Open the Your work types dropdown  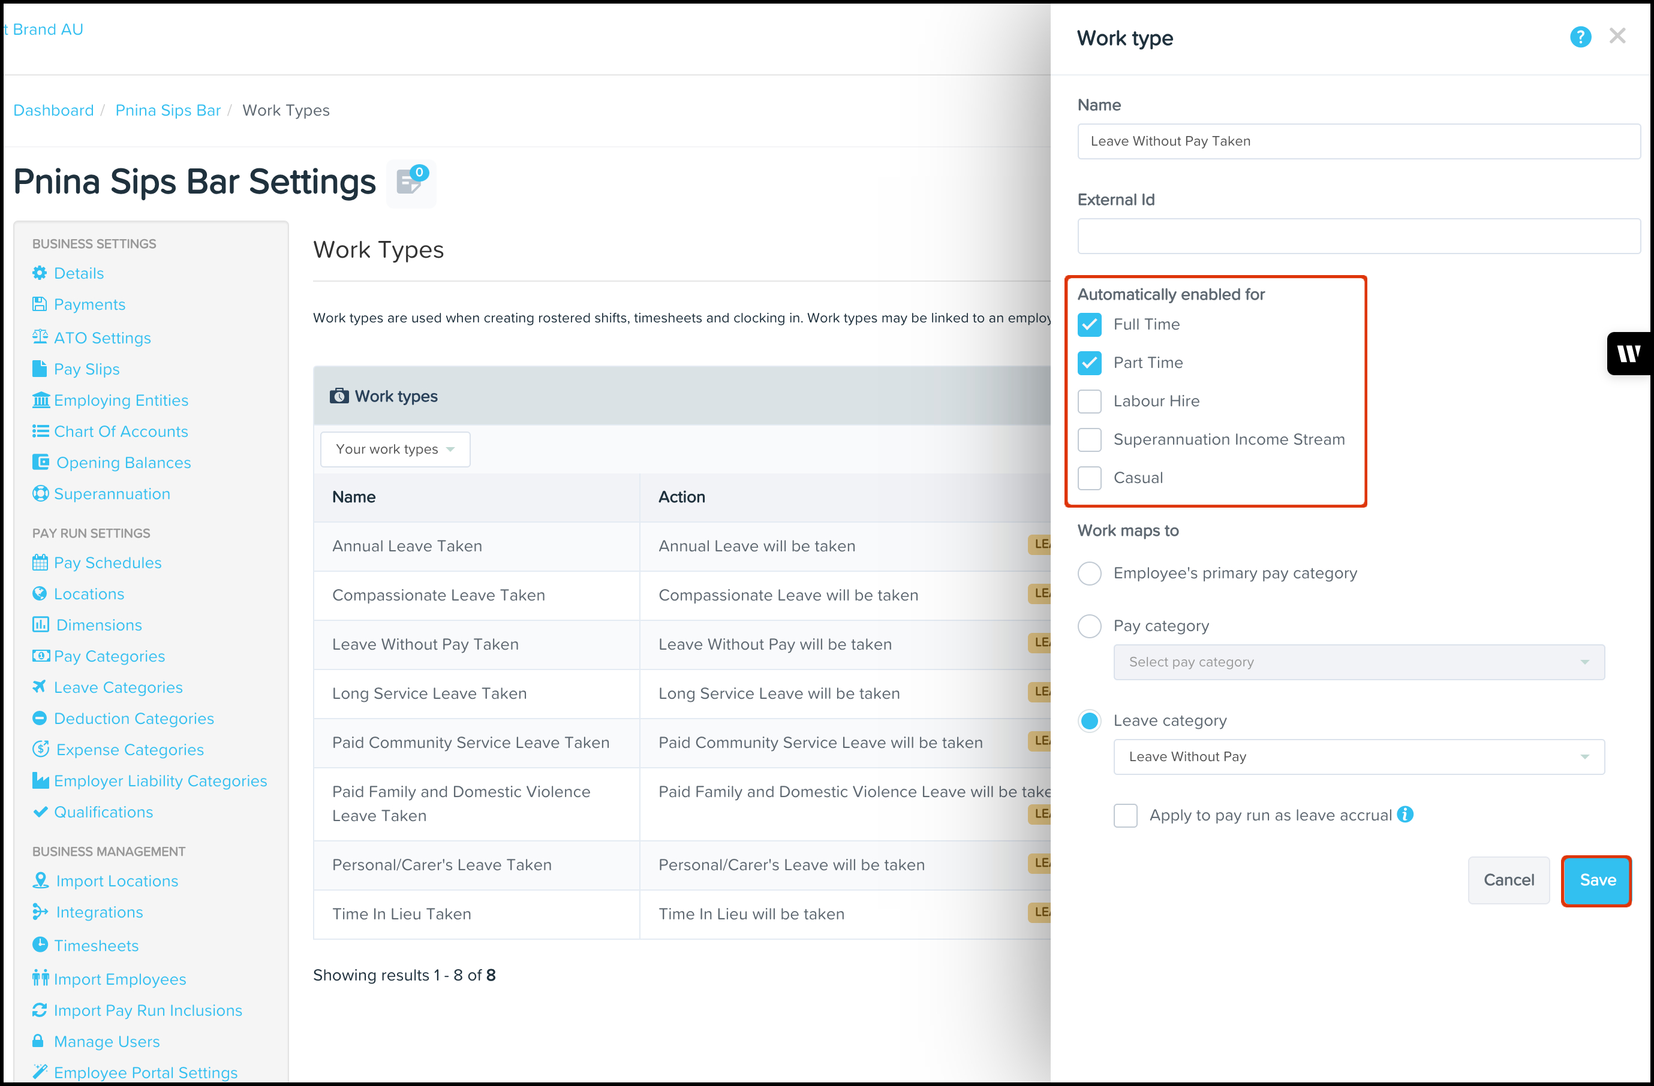[x=395, y=450]
